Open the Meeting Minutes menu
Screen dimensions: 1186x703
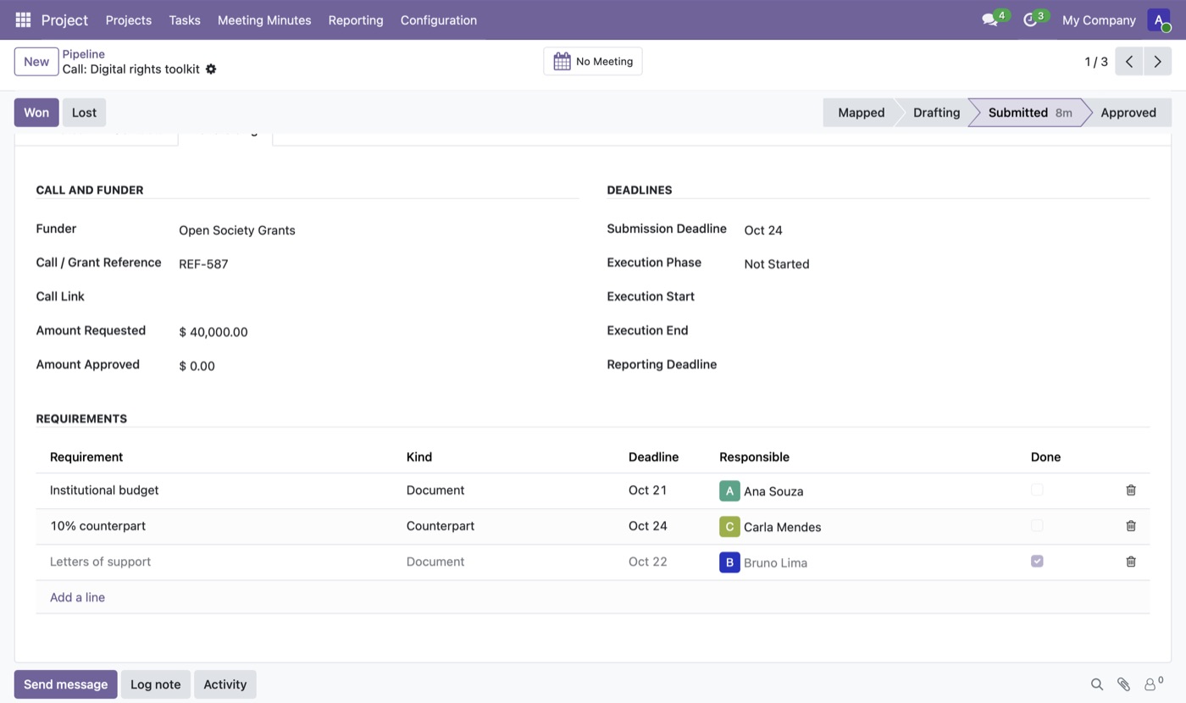click(264, 20)
